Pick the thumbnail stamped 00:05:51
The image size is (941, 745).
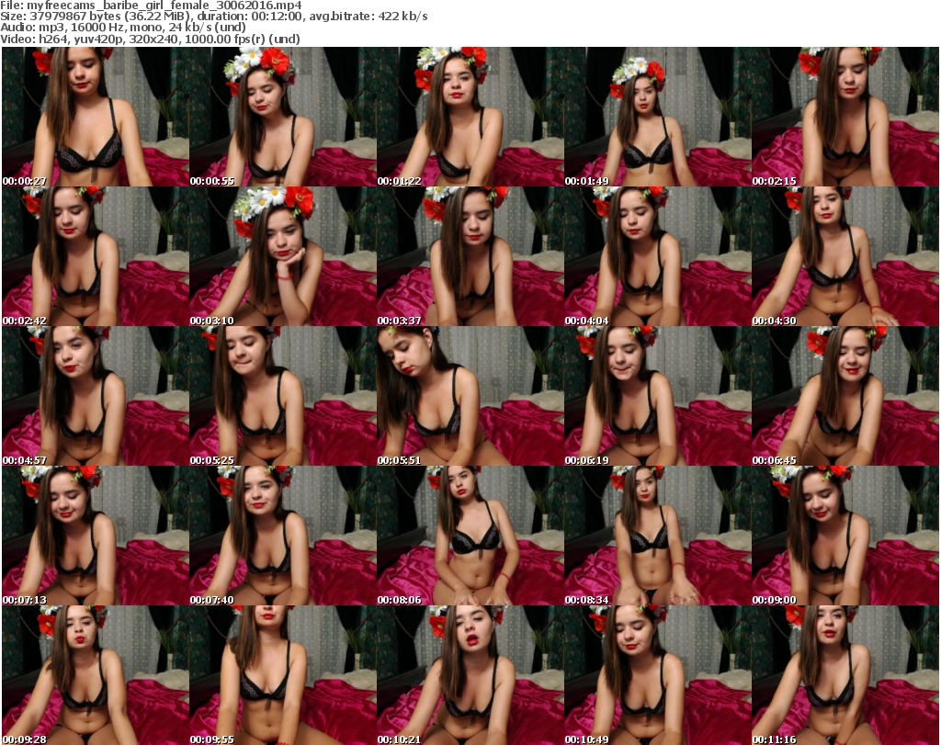[x=470, y=397]
